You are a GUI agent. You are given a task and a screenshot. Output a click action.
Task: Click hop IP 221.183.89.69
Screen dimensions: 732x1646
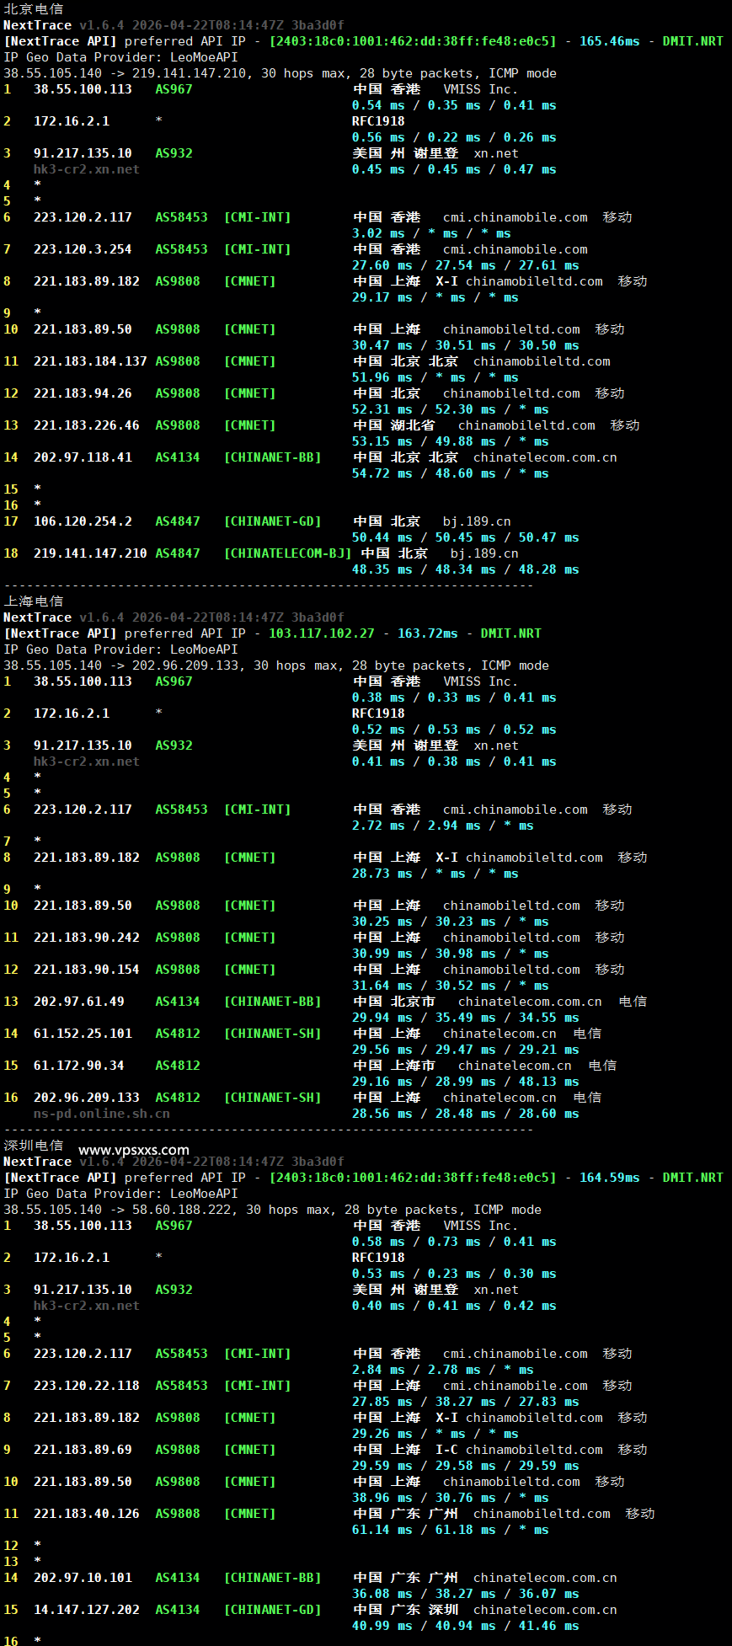(x=83, y=1450)
